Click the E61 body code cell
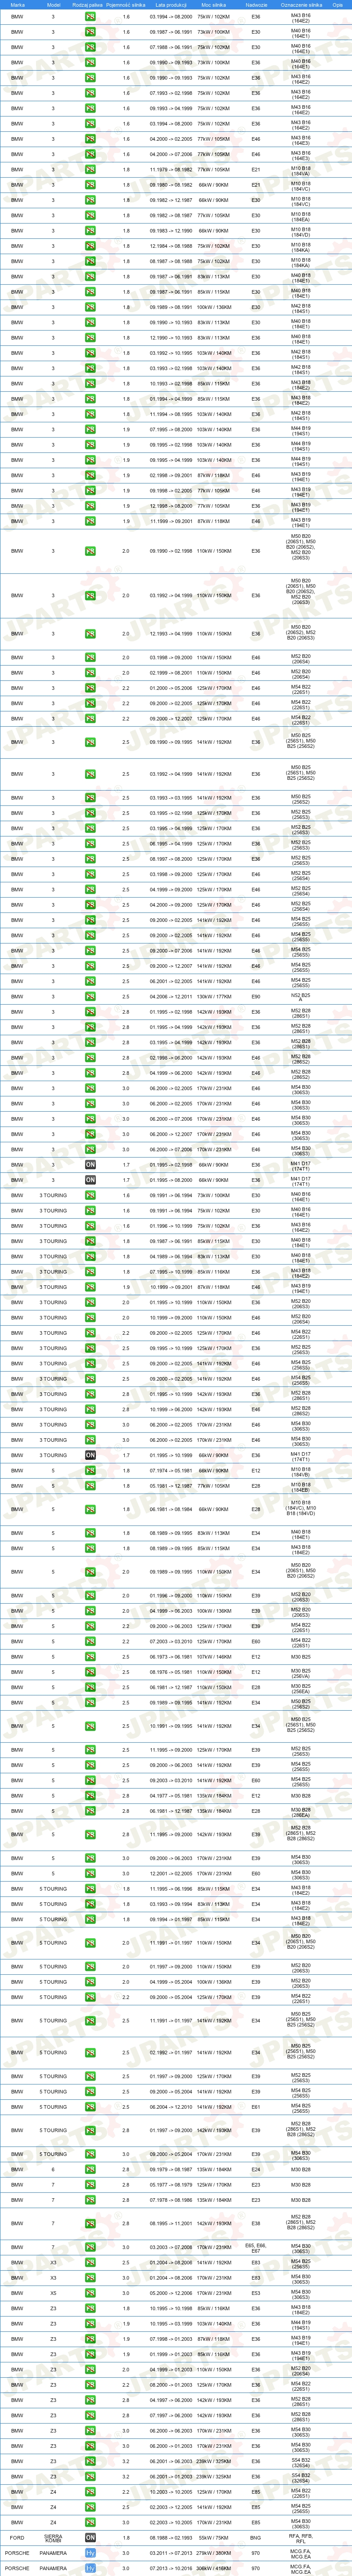 256,2107
